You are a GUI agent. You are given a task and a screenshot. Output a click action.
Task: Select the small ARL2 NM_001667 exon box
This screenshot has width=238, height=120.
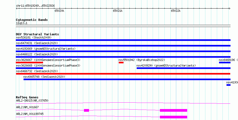[x=87, y=110]
